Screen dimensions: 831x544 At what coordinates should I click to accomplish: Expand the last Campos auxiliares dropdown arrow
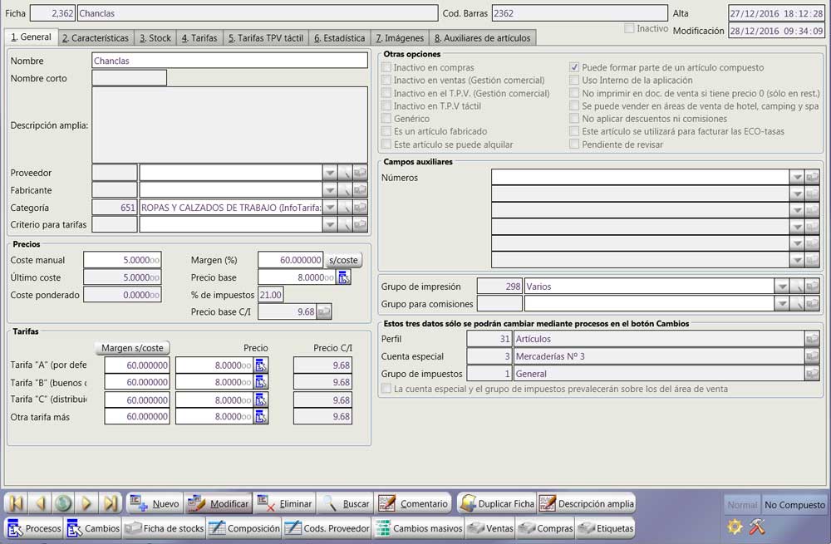pyautogui.click(x=797, y=260)
